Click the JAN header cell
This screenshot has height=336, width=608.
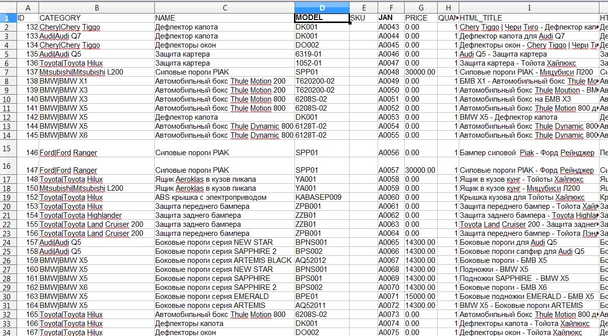[x=391, y=18]
